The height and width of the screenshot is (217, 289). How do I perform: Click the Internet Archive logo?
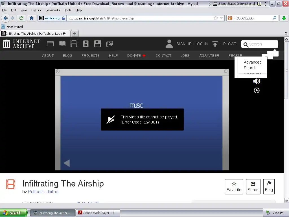pos(21,44)
